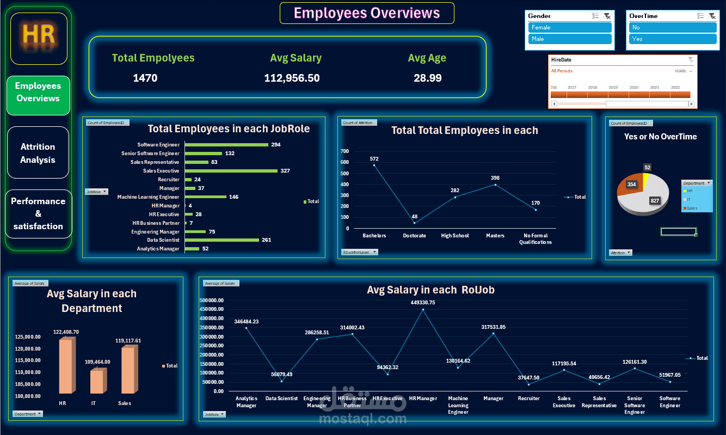Filter OverTime by No
726x435 pixels.
pyautogui.click(x=673, y=27)
